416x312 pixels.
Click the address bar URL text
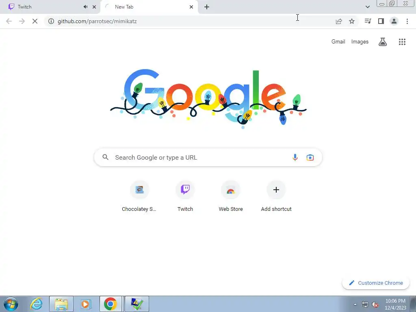(x=97, y=21)
